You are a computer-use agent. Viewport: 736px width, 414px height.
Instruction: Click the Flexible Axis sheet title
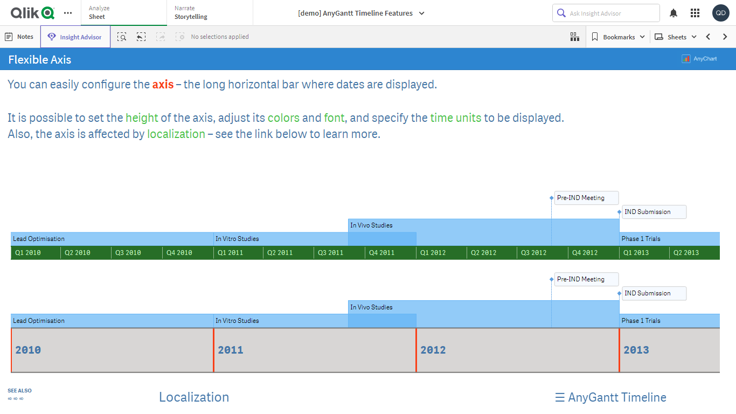pyautogui.click(x=40, y=59)
